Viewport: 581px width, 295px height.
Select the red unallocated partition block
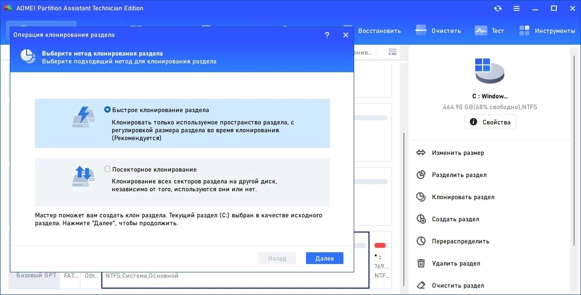pos(381,245)
